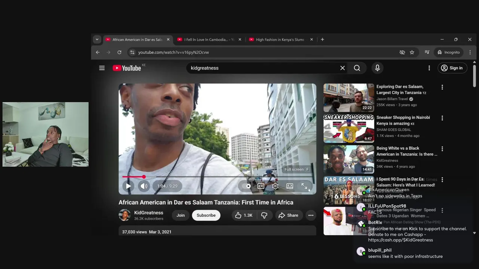Clear the kidgreatness search text
The height and width of the screenshot is (269, 479).
pyautogui.click(x=342, y=68)
